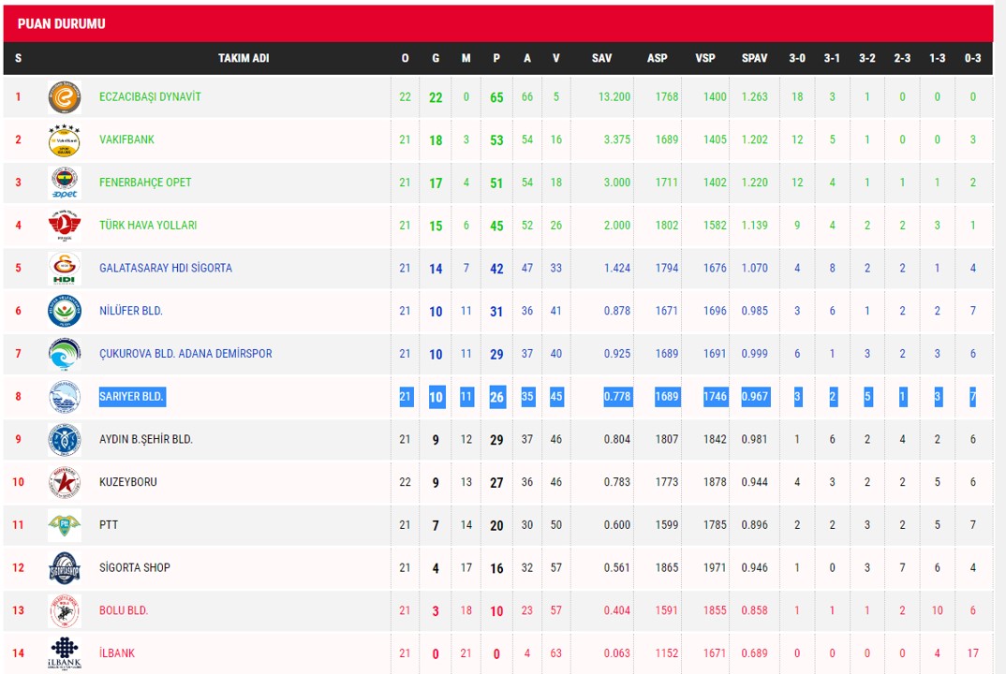Image resolution: width=1006 pixels, height=674 pixels.
Task: Click the Çukurova Bld. Adana Demirspor logo
Action: pyautogui.click(x=64, y=354)
